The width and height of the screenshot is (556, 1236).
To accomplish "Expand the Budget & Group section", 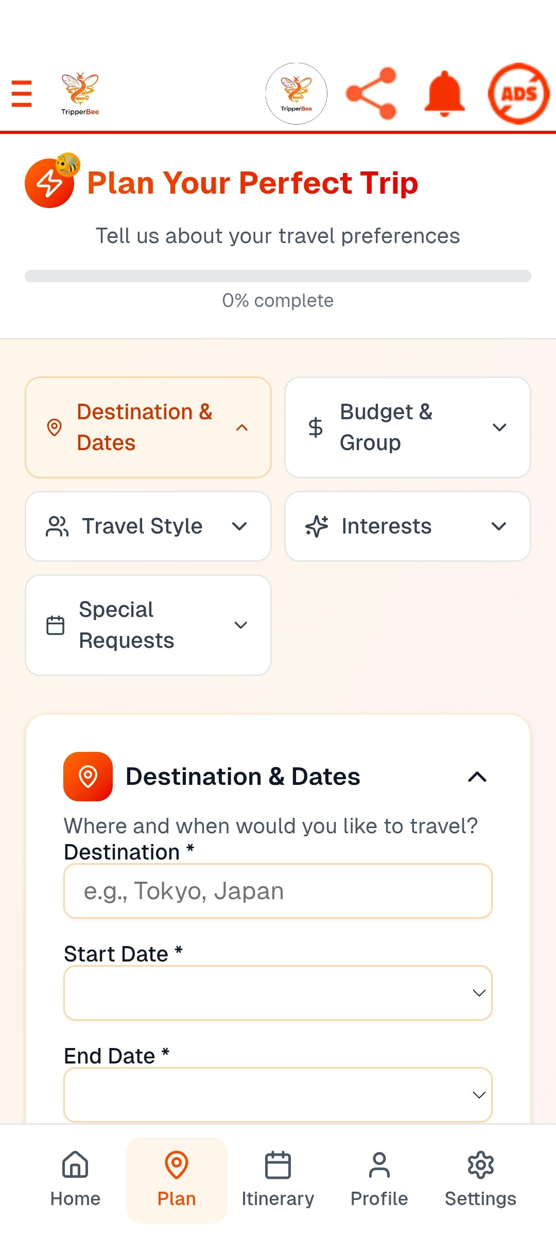I will (x=407, y=427).
